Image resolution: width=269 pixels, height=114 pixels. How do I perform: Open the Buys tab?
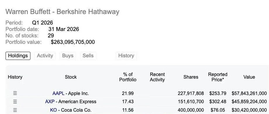[68, 56]
